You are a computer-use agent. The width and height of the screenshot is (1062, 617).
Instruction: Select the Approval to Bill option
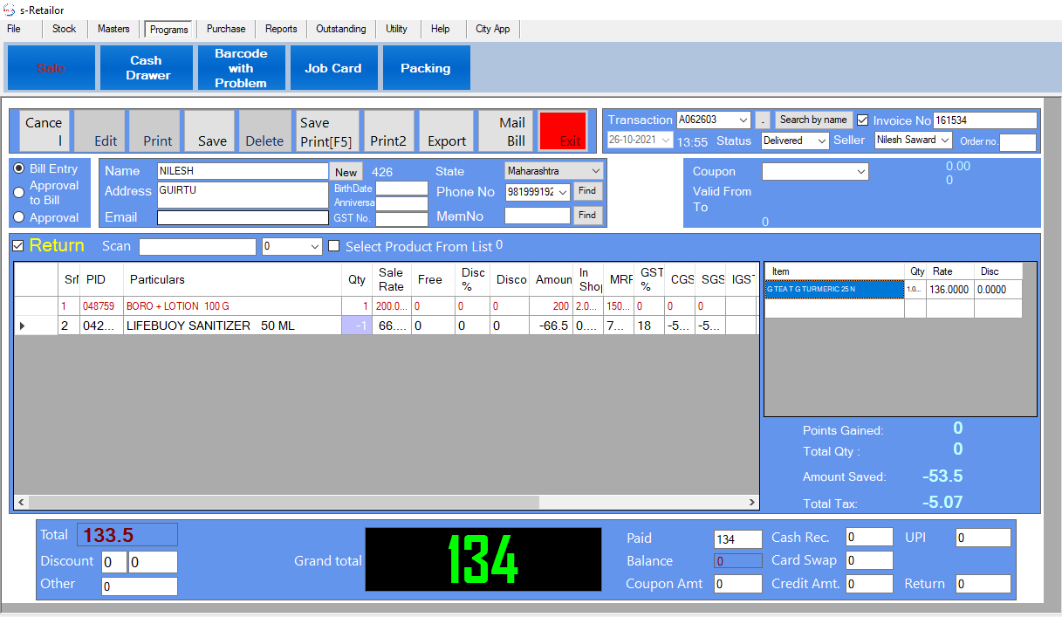pyautogui.click(x=19, y=193)
